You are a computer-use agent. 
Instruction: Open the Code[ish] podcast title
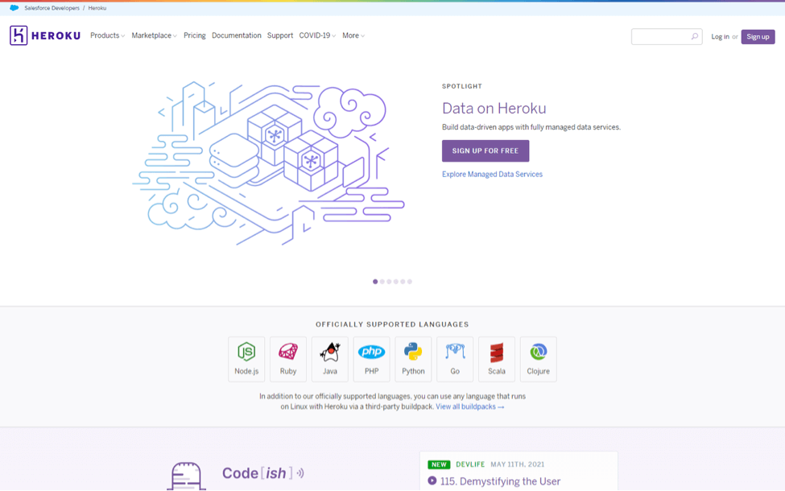(262, 473)
